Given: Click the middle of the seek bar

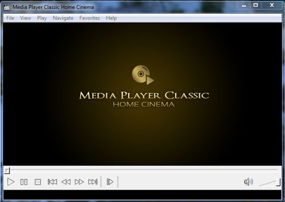Looking at the screenshot, I should 142,170.
